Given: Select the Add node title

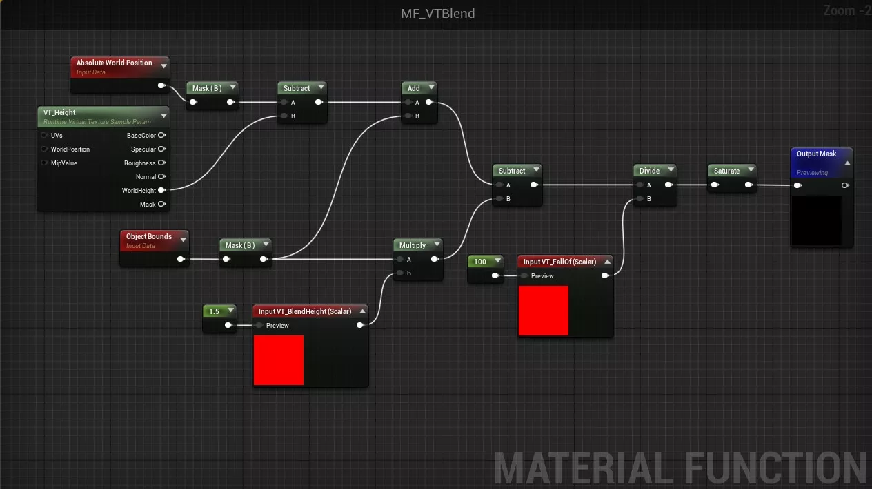Looking at the screenshot, I should click(x=413, y=88).
